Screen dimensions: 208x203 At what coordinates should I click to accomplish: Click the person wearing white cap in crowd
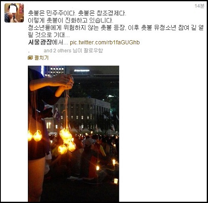pos(89,142)
